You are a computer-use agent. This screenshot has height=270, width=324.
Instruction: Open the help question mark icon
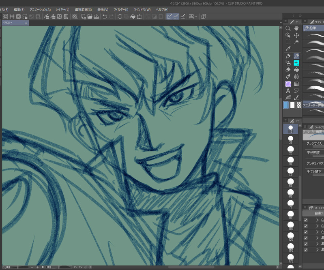(x=204, y=17)
